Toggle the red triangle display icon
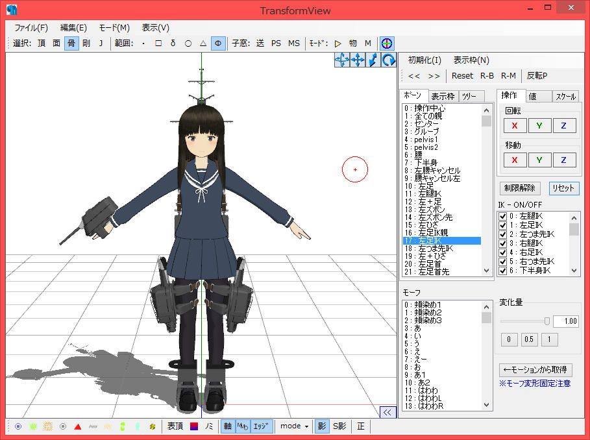Screen dimensions: 590x440 78,426
